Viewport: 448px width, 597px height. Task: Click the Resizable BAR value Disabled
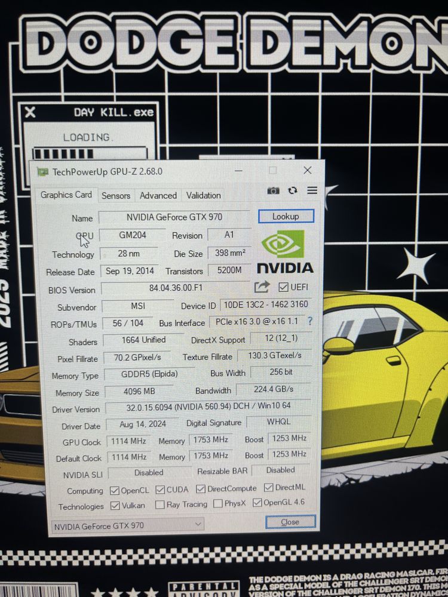[281, 470]
